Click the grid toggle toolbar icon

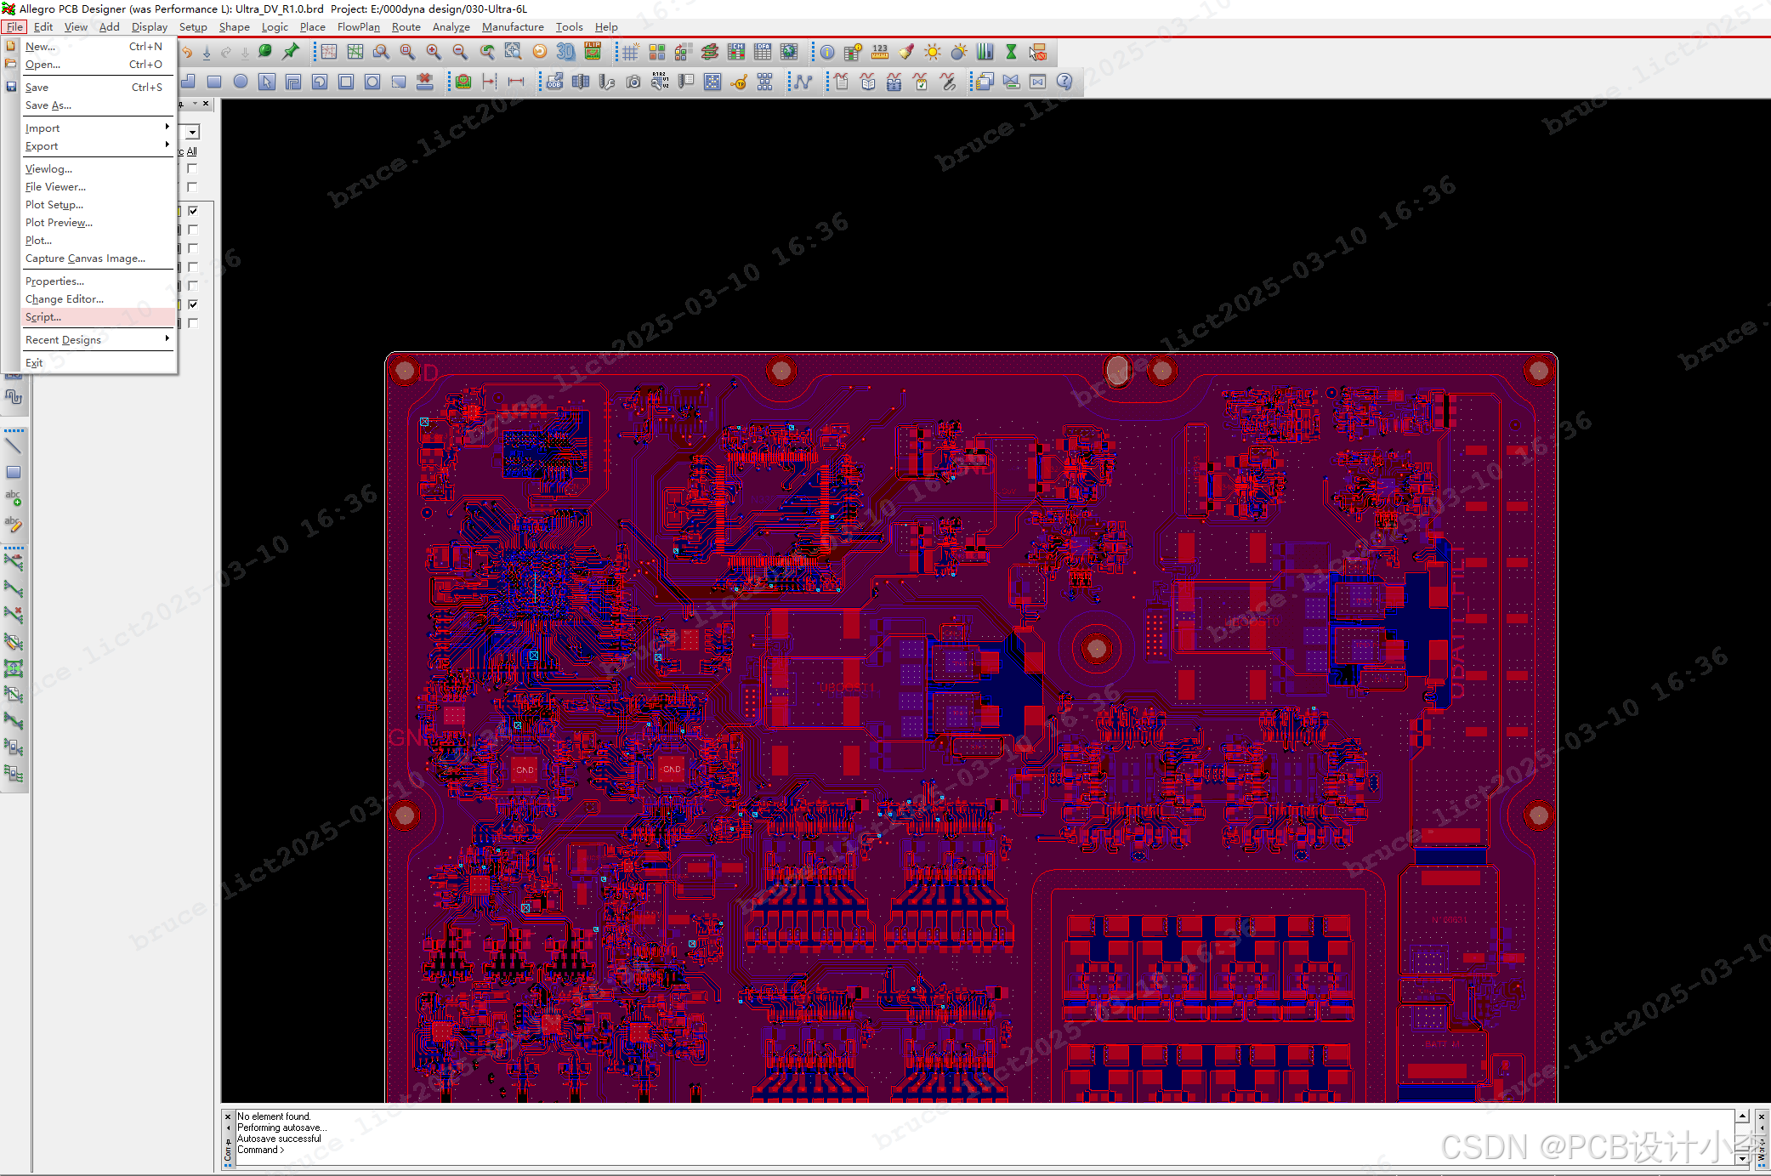pyautogui.click(x=630, y=52)
